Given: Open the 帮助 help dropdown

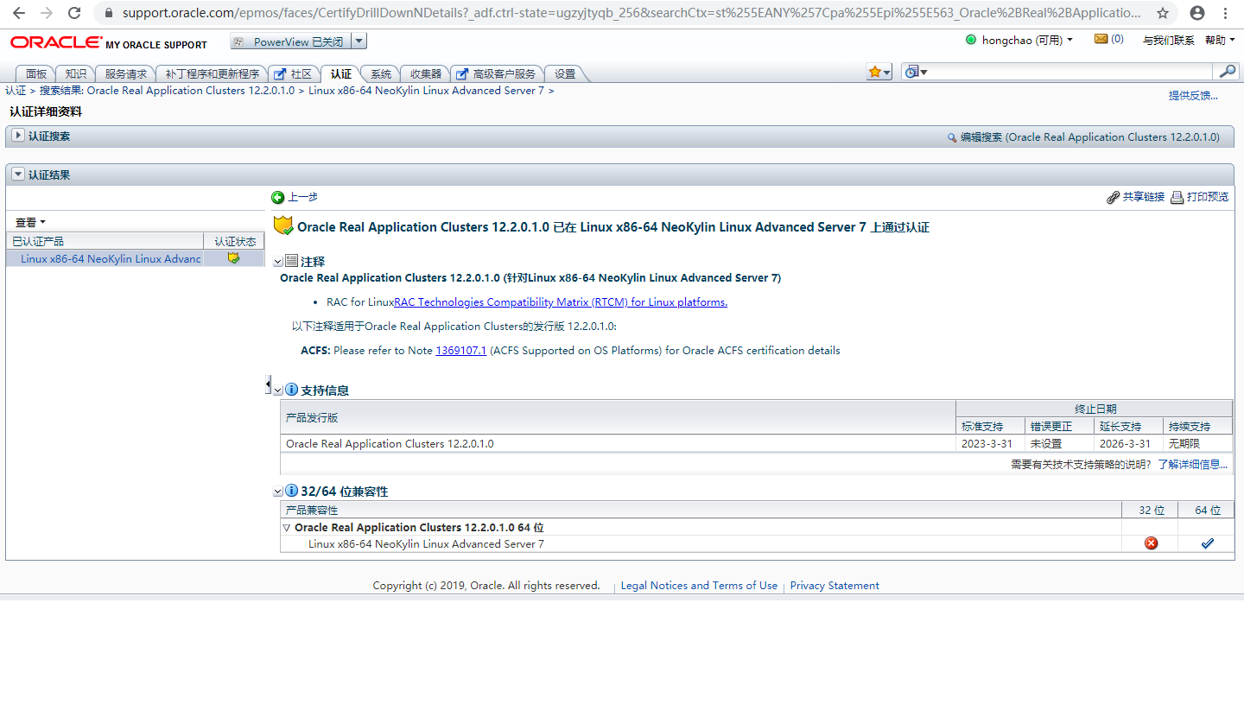Looking at the screenshot, I should 1220,40.
